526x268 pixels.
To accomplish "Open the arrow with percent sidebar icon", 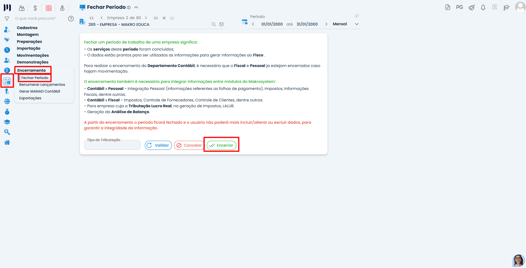I will (7, 91).
